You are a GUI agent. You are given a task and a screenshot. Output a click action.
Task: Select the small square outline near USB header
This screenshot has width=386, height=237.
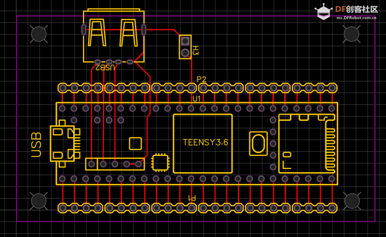tap(136, 144)
